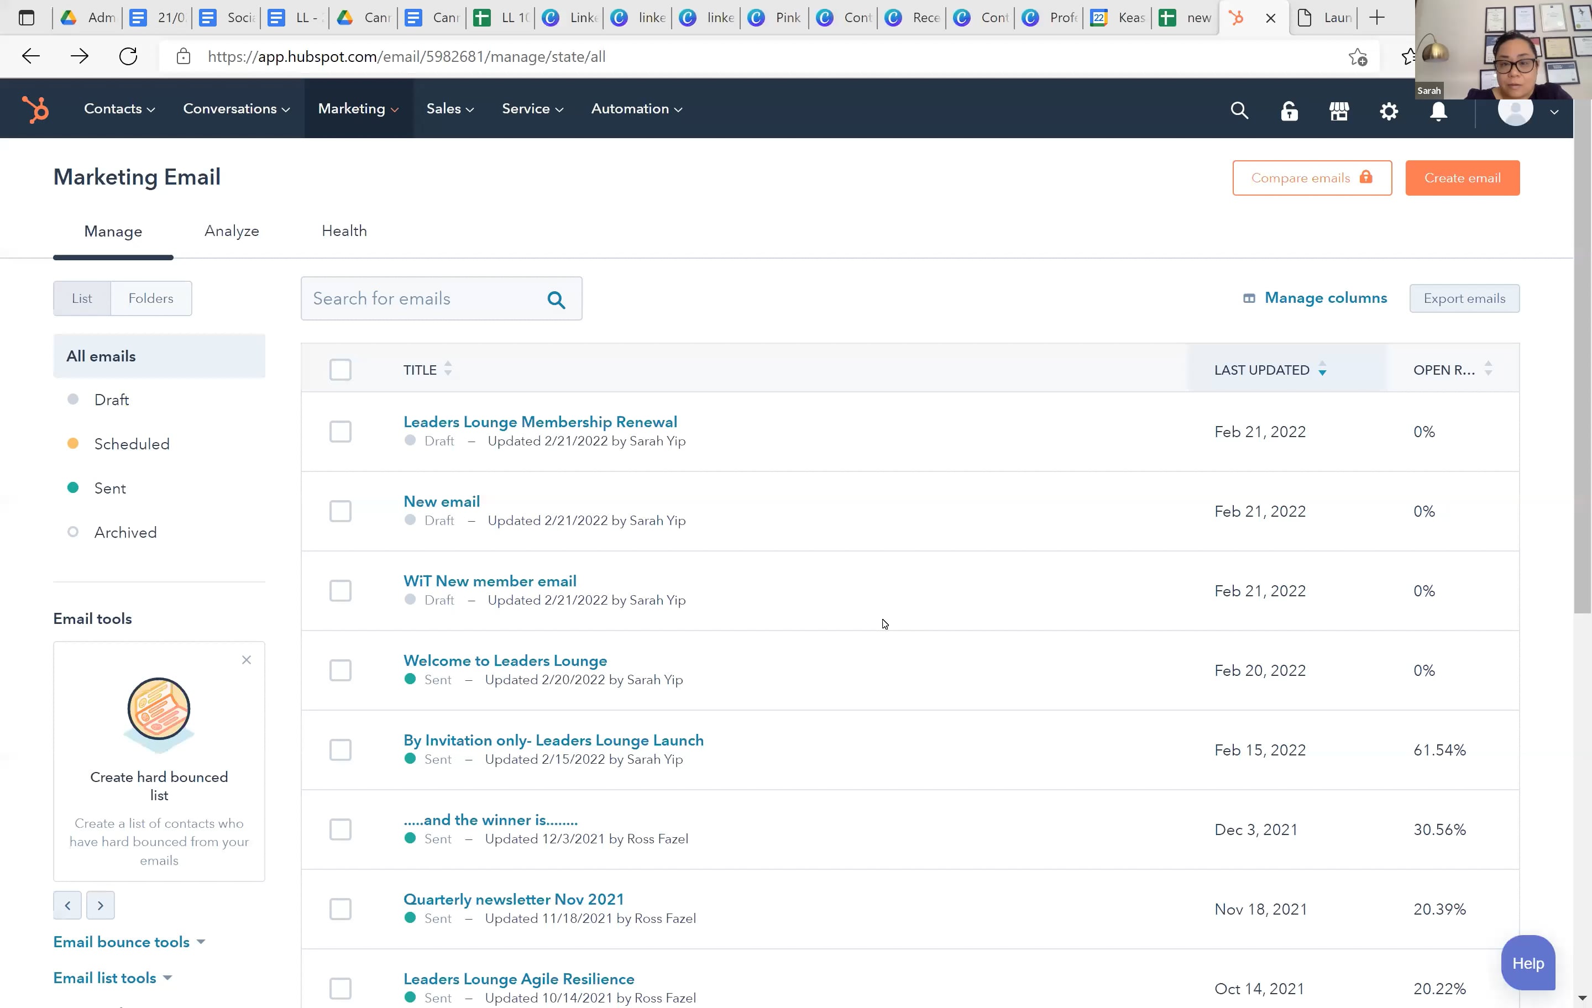This screenshot has height=1008, width=1592.
Task: View notifications via bell icon
Action: (1439, 112)
